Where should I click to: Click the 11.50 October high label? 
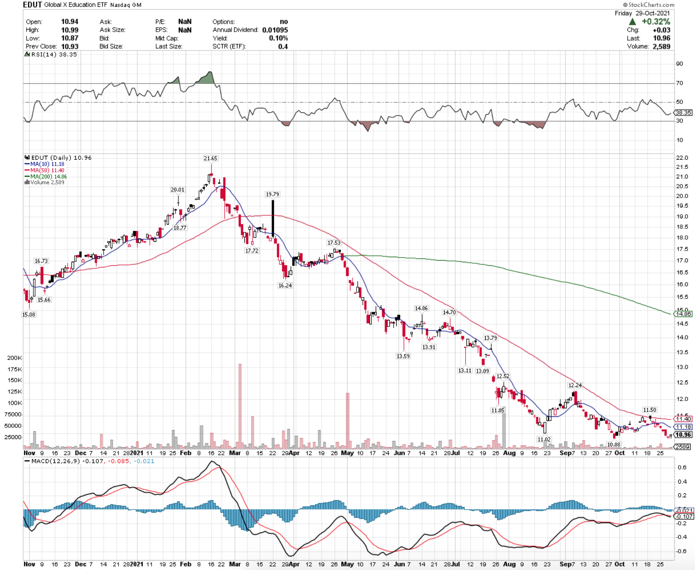pyautogui.click(x=650, y=410)
